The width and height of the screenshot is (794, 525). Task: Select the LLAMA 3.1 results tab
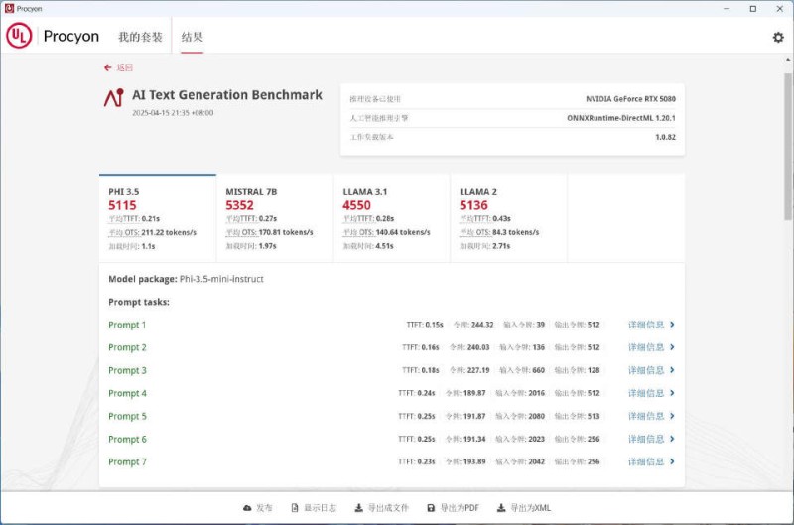391,216
